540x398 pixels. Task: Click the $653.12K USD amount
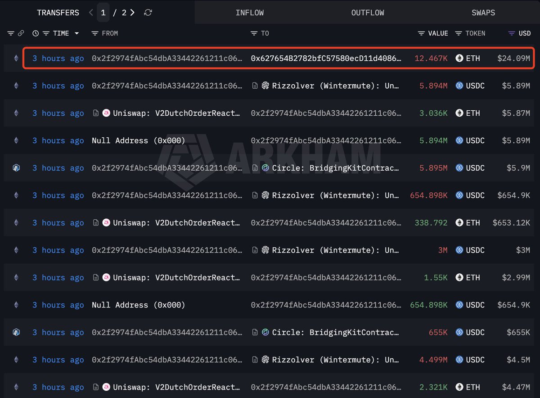[x=511, y=222]
